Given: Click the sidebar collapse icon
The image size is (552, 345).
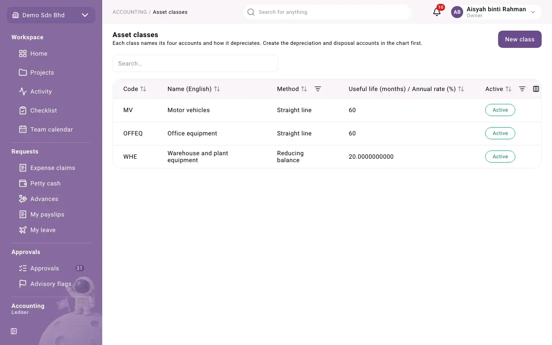Looking at the screenshot, I should click(x=14, y=331).
